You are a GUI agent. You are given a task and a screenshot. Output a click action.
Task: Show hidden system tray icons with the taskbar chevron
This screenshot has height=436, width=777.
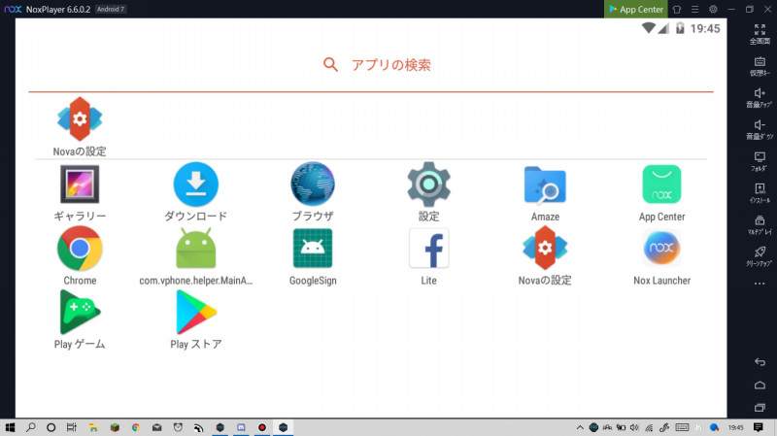pyautogui.click(x=580, y=427)
